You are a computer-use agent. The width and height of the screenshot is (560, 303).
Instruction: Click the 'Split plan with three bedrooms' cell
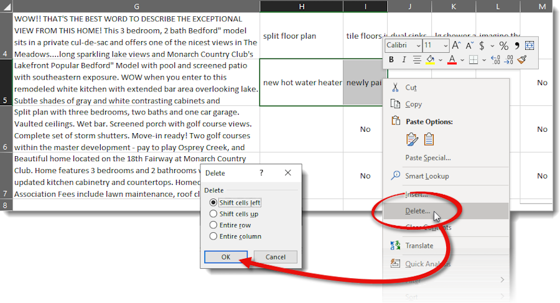tap(136, 129)
